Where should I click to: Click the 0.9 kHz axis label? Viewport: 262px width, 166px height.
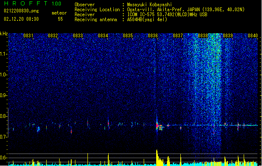pyautogui.click(x=4, y=95)
